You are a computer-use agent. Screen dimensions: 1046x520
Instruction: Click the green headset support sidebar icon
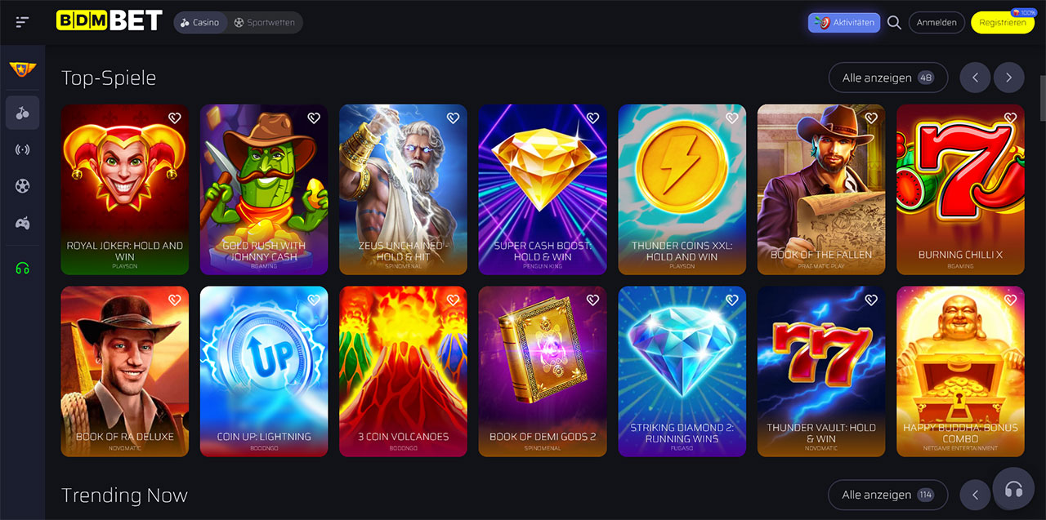click(x=23, y=269)
